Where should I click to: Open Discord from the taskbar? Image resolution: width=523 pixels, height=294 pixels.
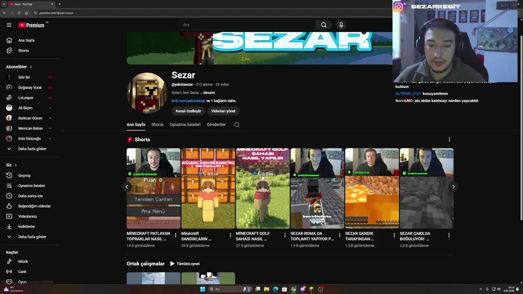tap(302, 289)
